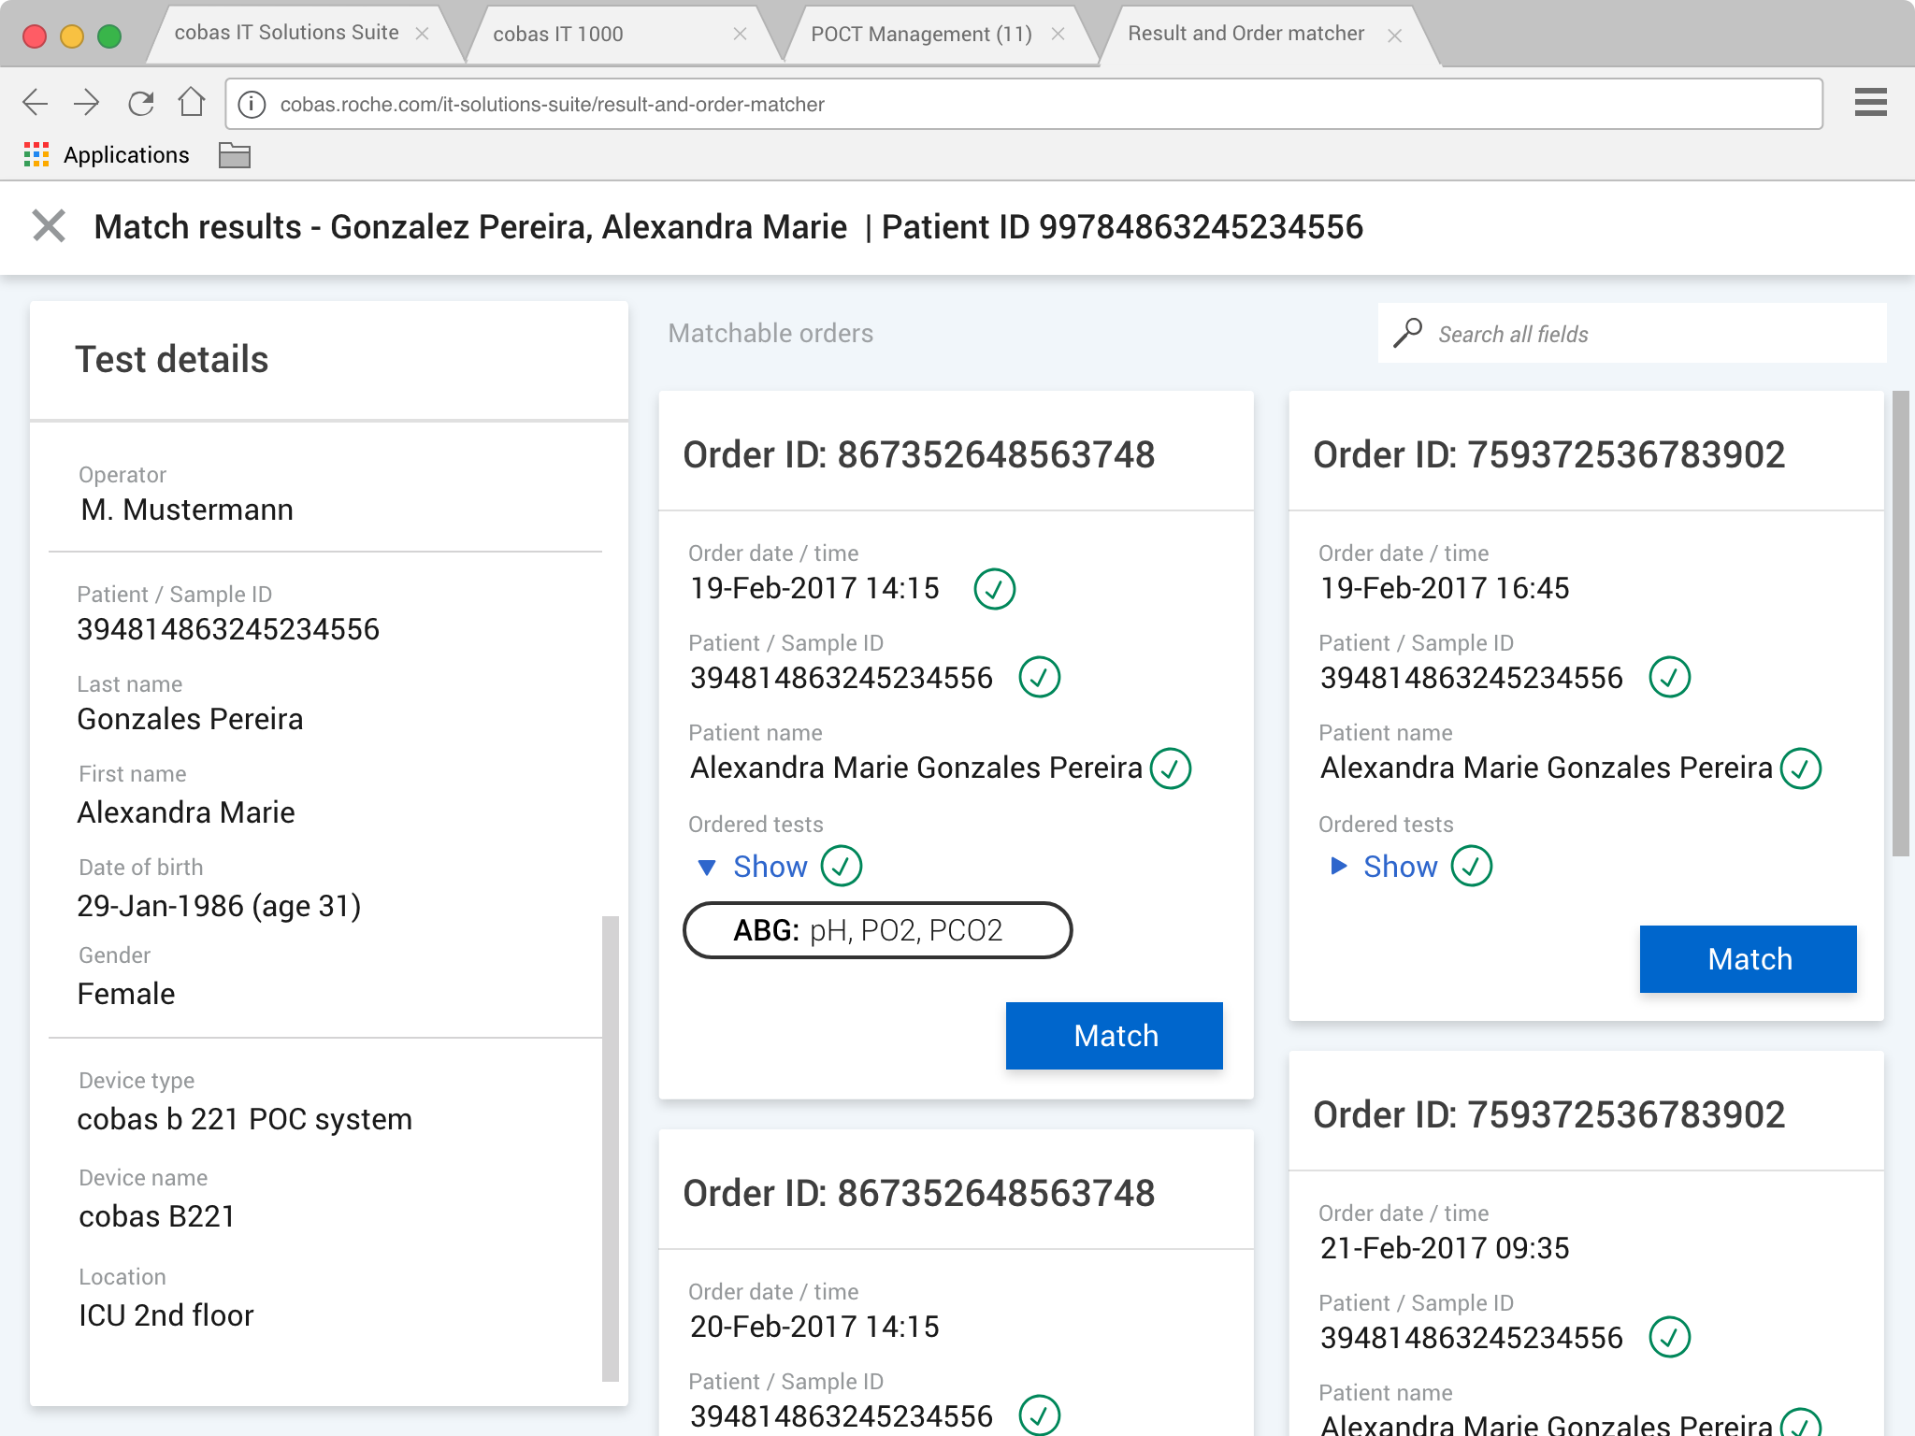Open the bookmarks folder icon
This screenshot has width=1915, height=1436.
click(x=234, y=155)
